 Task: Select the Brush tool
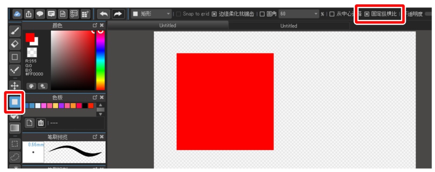point(15,31)
